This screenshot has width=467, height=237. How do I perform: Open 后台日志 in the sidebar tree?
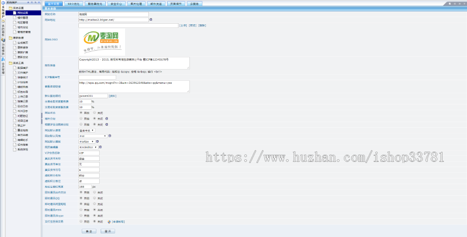23,106
